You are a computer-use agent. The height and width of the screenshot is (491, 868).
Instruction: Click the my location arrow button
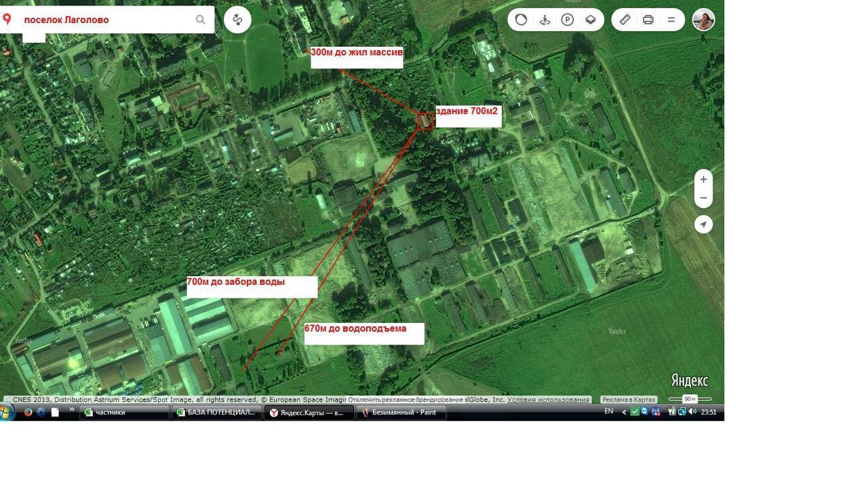tap(703, 224)
